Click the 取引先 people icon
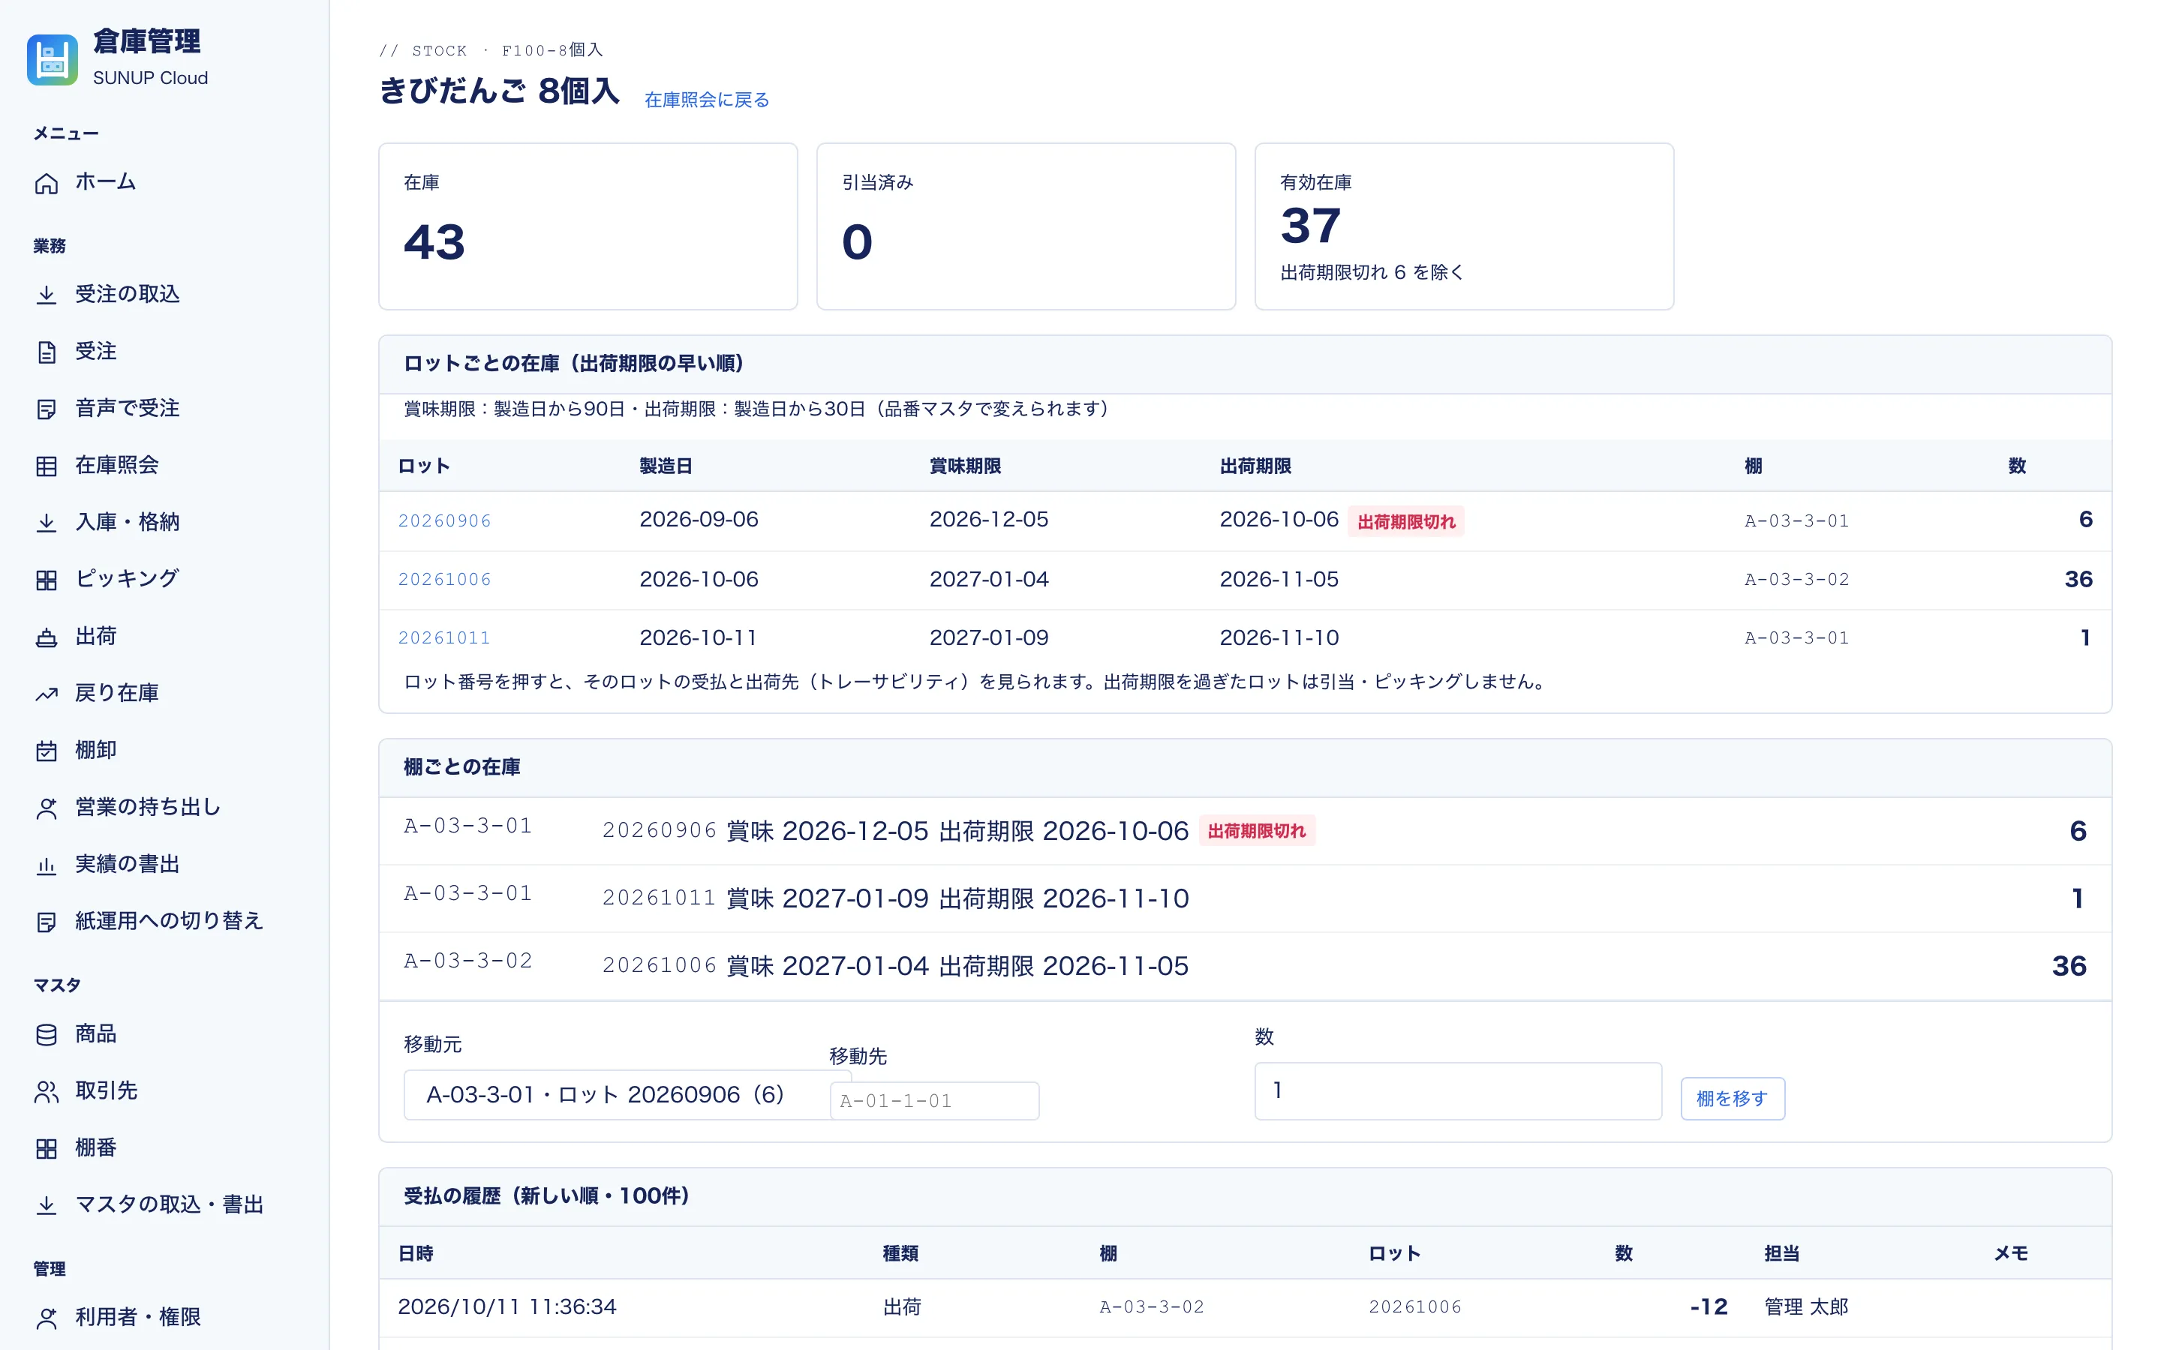The height and width of the screenshot is (1350, 2161). (47, 1092)
